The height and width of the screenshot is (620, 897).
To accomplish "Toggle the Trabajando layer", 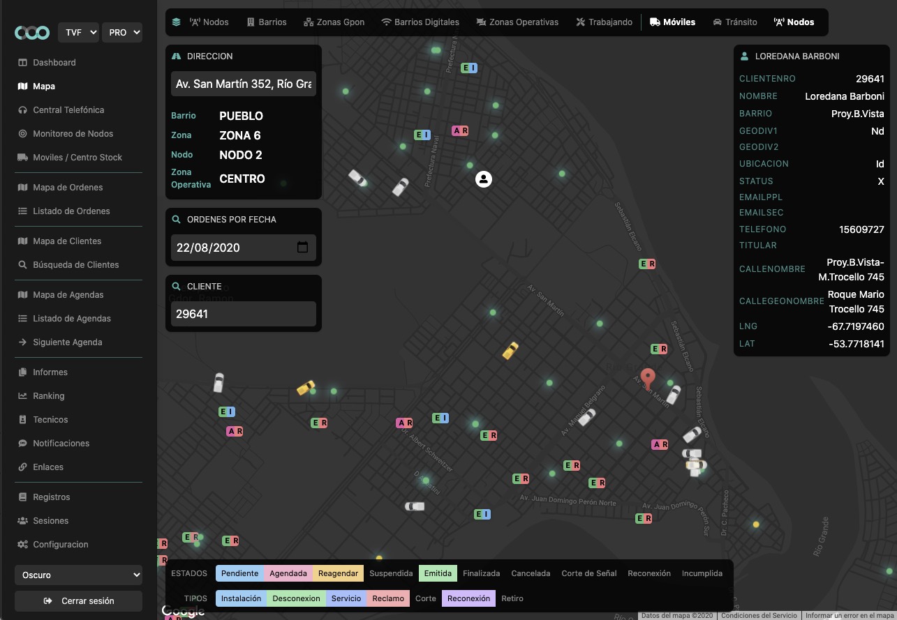I will click(x=605, y=22).
